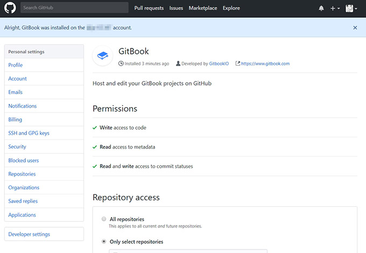Open Billing settings page

(x=44, y=120)
